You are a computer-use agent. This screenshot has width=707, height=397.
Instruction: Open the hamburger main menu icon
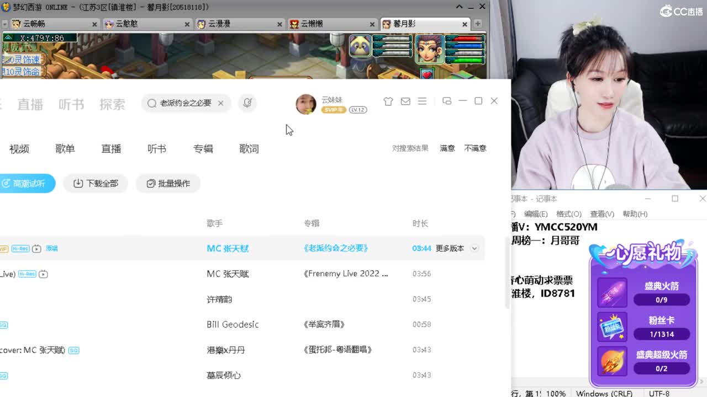[x=422, y=101]
